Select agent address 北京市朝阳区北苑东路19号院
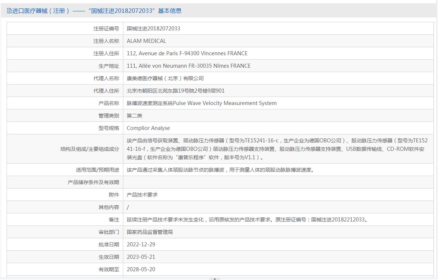 [x=175, y=91]
